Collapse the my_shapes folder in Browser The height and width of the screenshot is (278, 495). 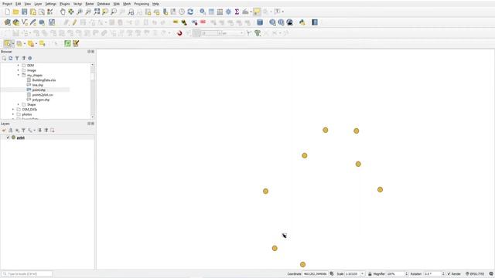(x=18, y=76)
